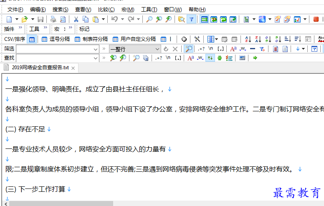Create a new file with New icon
Image resolution: width=324 pixels, height=206 pixels.
point(9,20)
